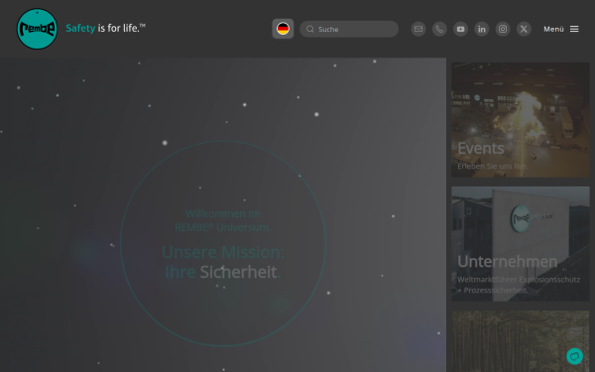Open the YouTube icon link
Image resolution: width=595 pixels, height=372 pixels.
tap(460, 29)
